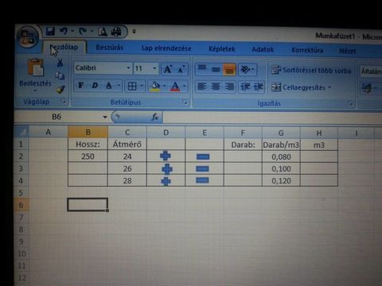Open the underline style dropdown arrow
The image size is (382, 286).
[x=119, y=86]
